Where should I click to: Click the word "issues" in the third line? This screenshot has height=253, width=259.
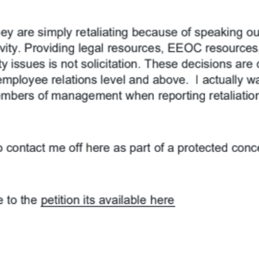28,64
